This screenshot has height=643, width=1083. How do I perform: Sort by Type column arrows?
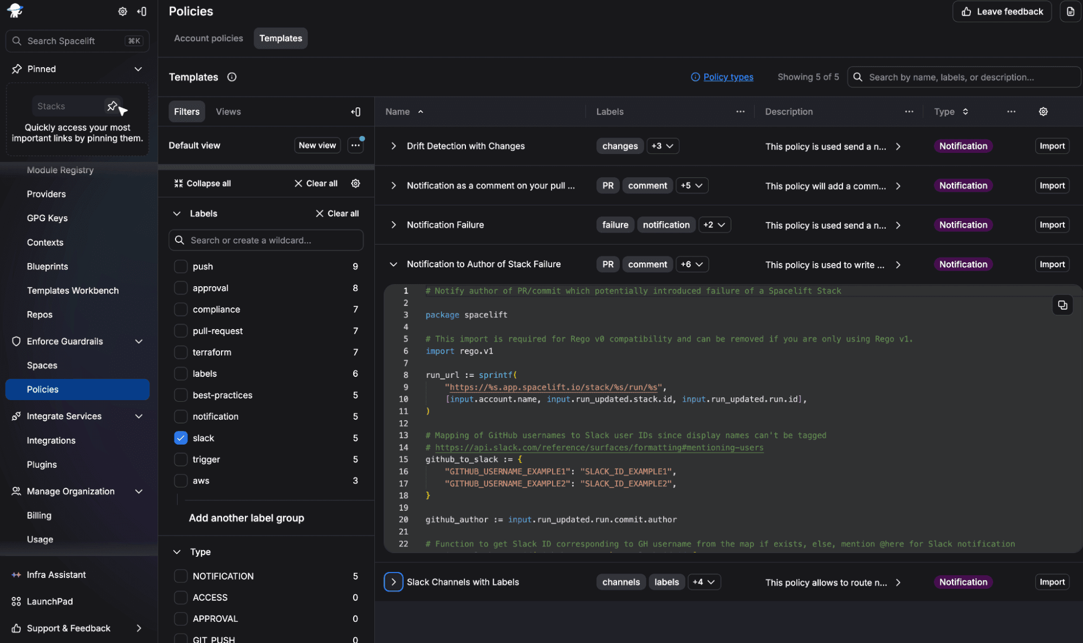965,112
